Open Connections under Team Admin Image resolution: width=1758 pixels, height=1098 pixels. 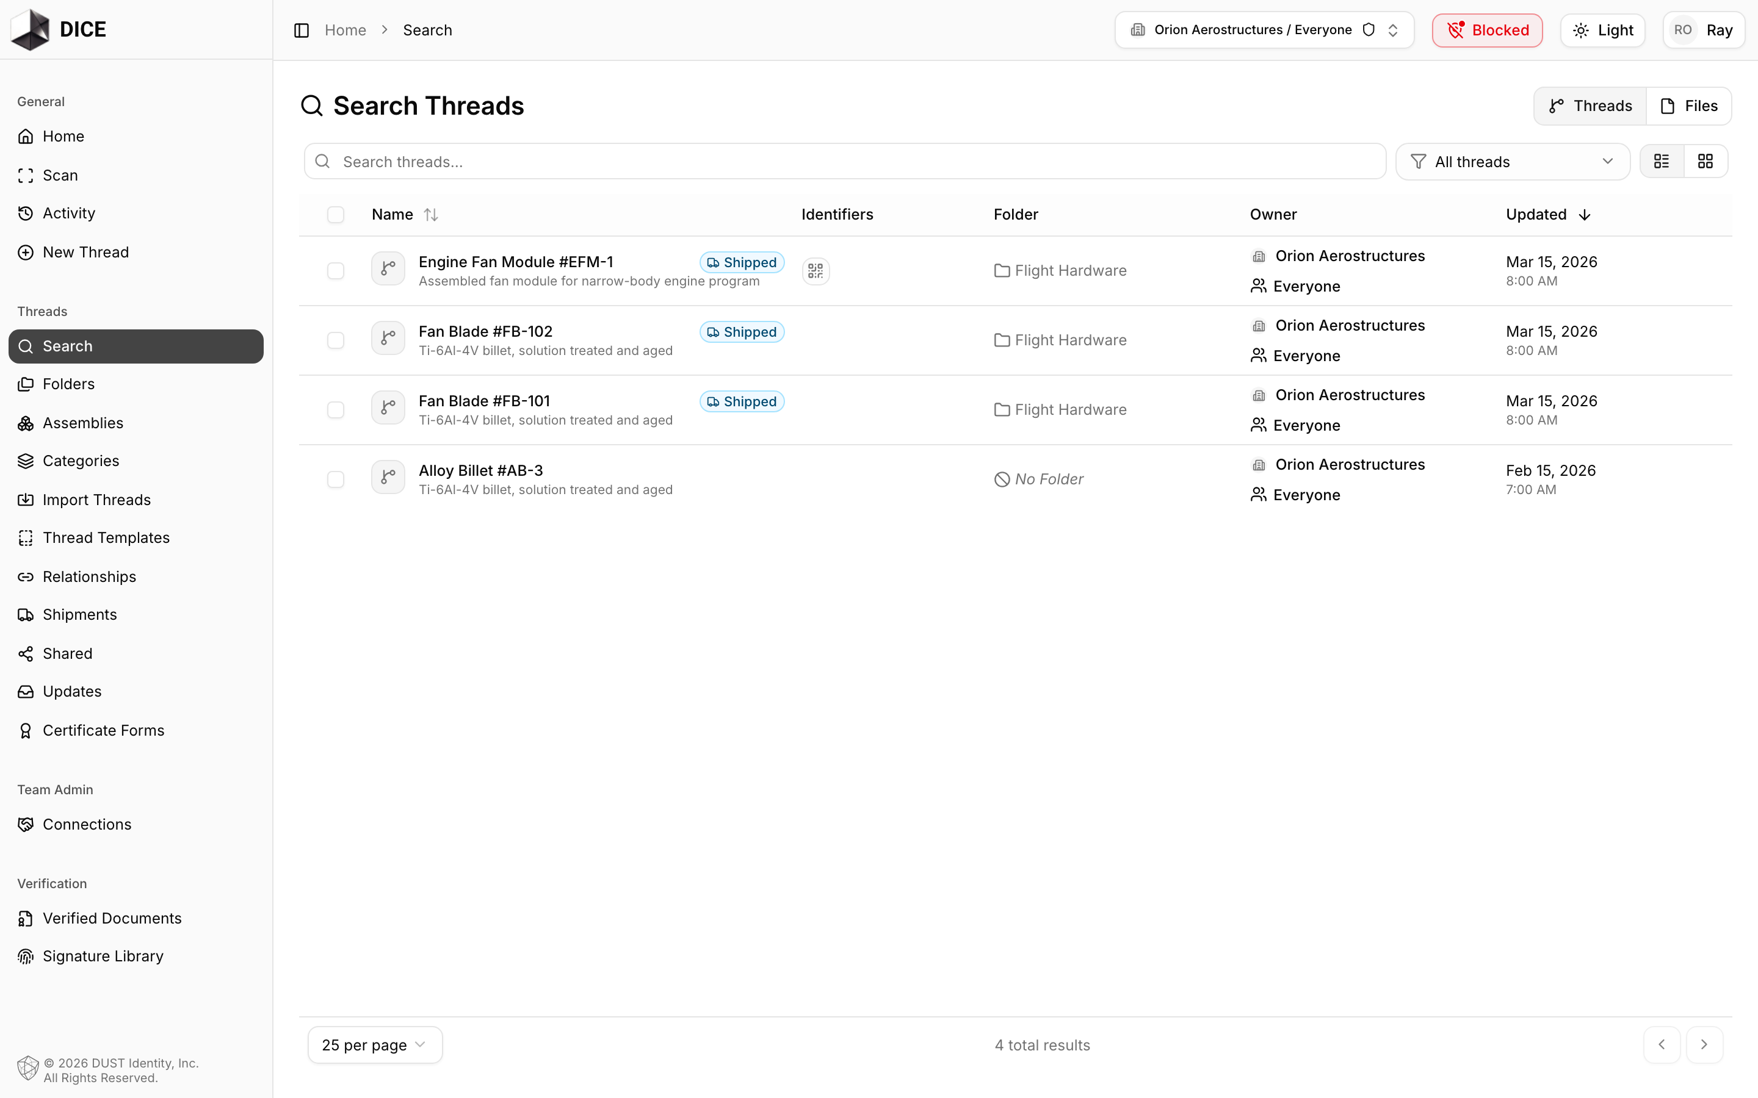[136, 824]
